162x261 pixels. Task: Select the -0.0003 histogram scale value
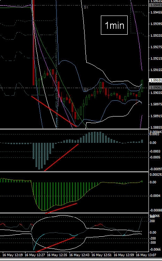155,151
